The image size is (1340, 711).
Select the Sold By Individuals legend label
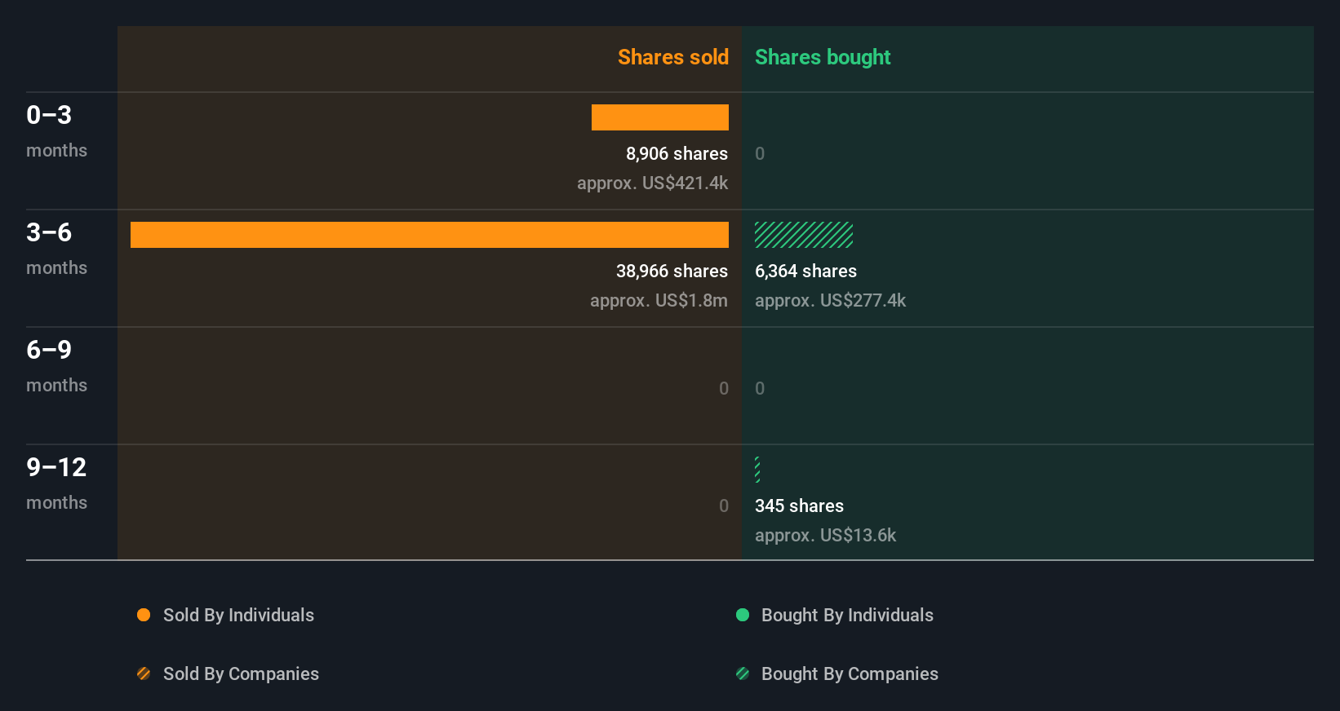pyautogui.click(x=238, y=615)
